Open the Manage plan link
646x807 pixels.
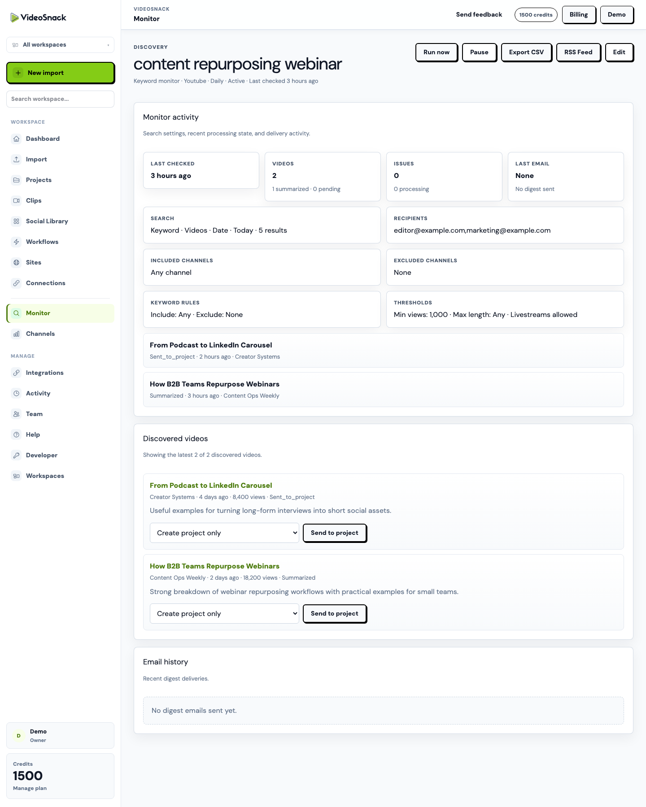pyautogui.click(x=30, y=788)
